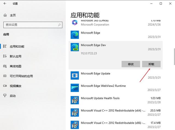Select the Microsoft Edge Update entry name

point(95,74)
